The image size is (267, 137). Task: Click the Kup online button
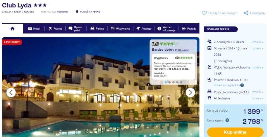click(x=235, y=132)
